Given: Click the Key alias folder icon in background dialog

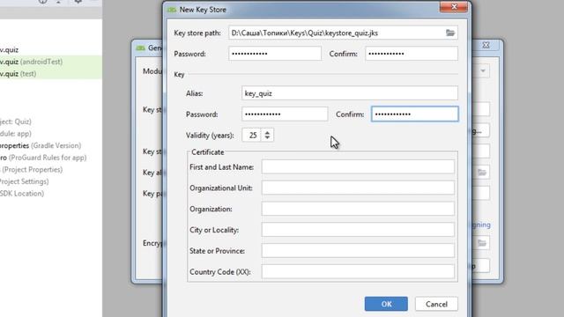Looking at the screenshot, I should [x=482, y=173].
